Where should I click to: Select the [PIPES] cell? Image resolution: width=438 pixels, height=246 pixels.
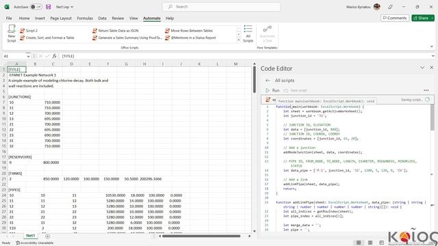click(x=16, y=190)
